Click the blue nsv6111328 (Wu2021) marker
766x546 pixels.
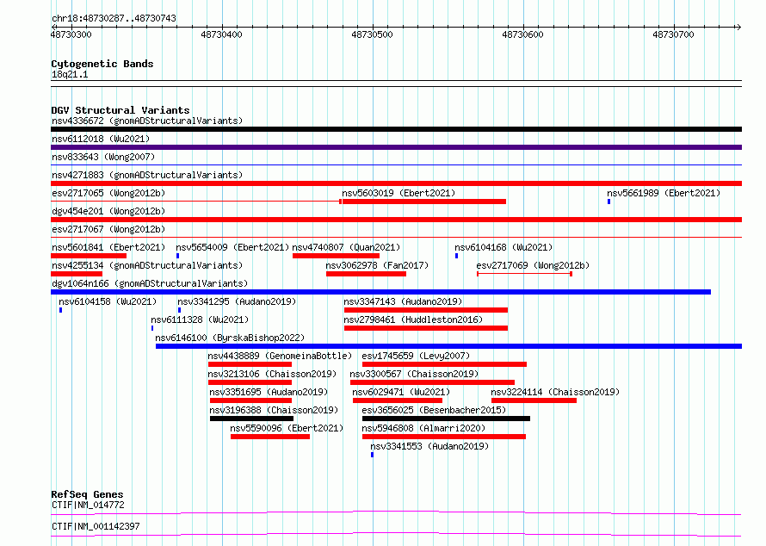(x=152, y=328)
